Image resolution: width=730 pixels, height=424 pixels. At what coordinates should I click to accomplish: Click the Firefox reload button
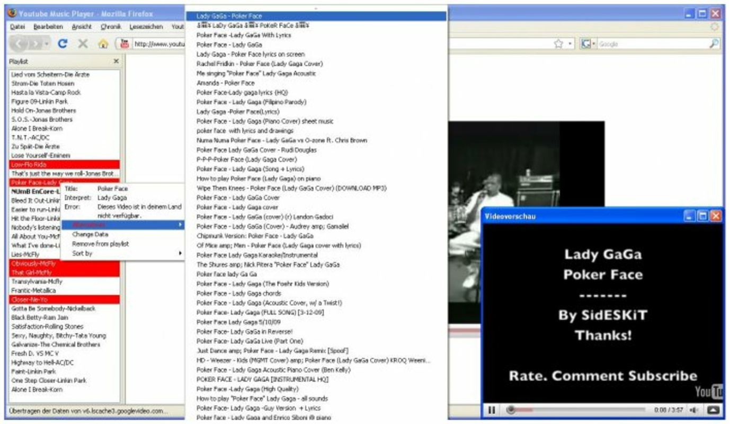(63, 44)
